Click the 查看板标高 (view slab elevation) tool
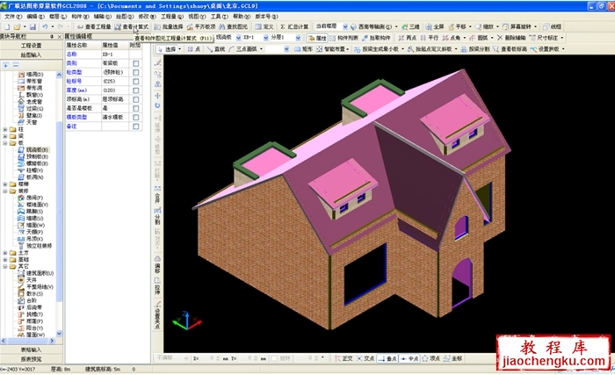615x375 pixels. (510, 49)
